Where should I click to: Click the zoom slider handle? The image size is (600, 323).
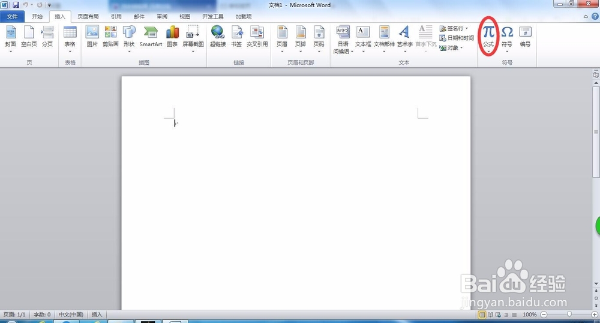click(569, 315)
